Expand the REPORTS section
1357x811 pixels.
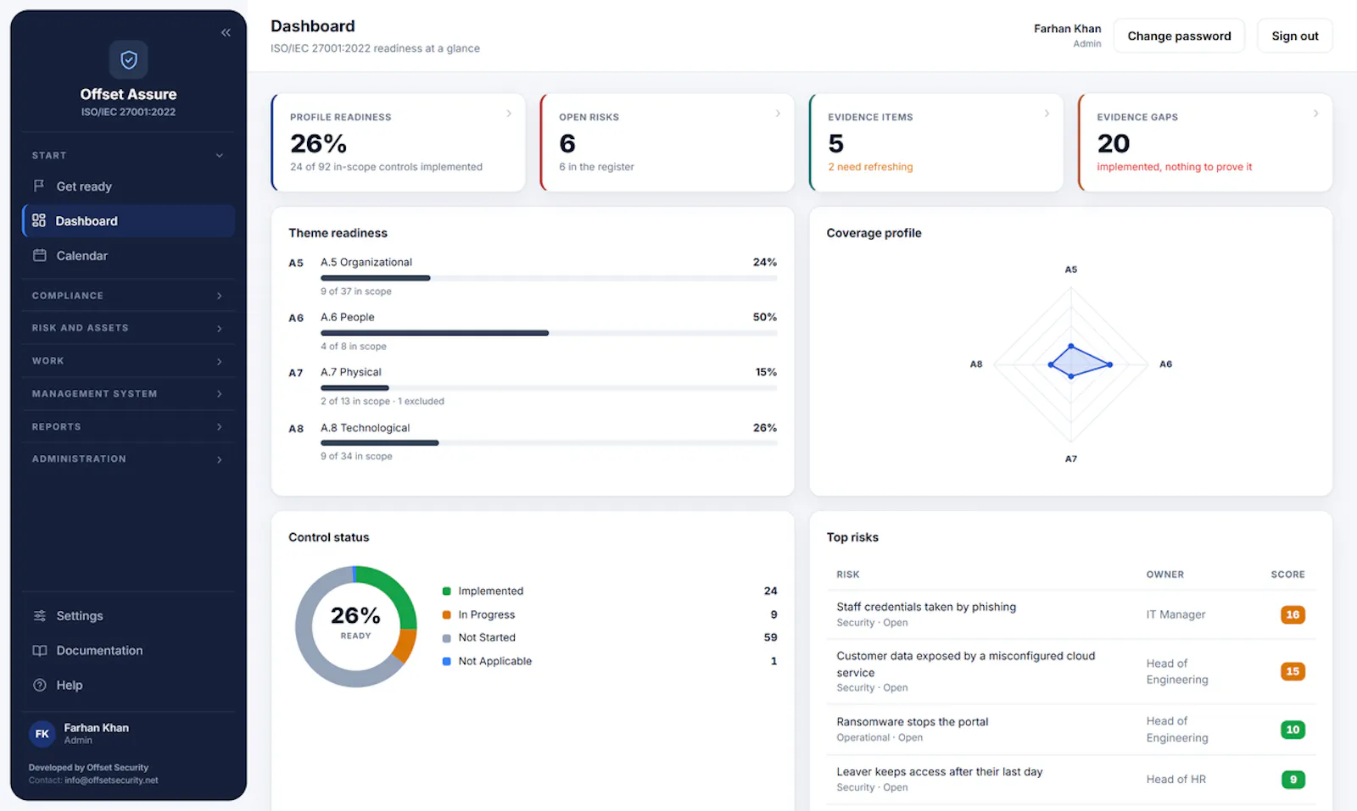click(x=128, y=427)
